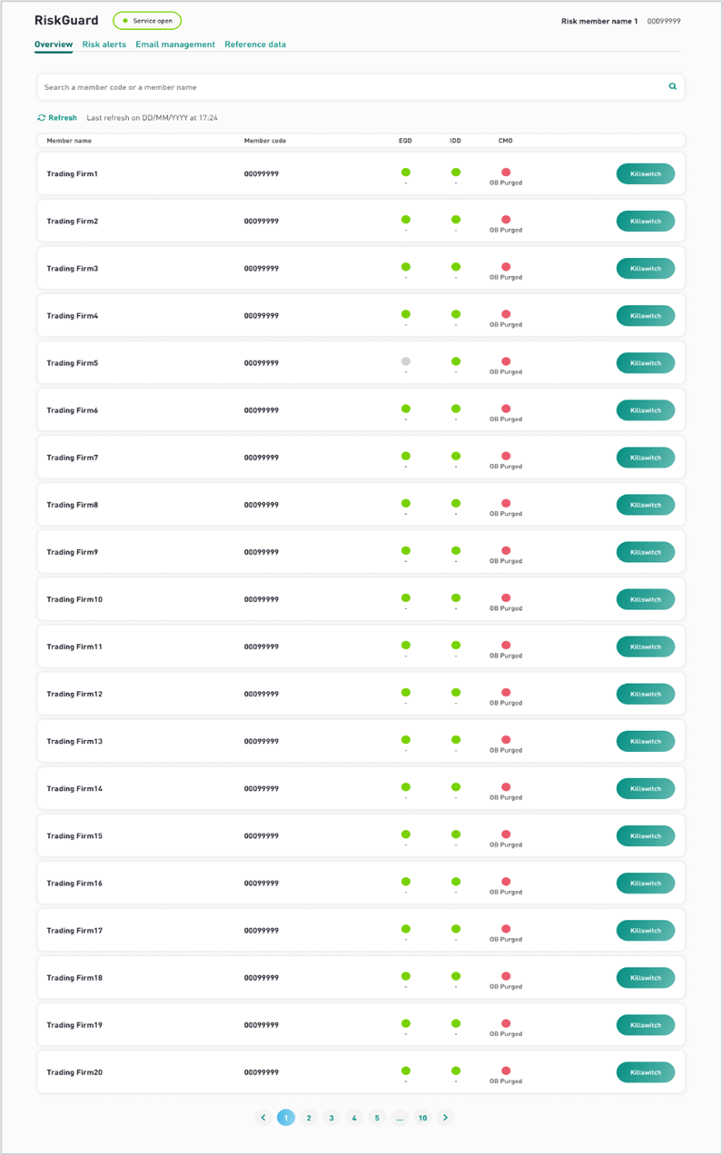Activate Killswitch for Trading Firm7
Viewport: 723px width, 1155px height.
coord(645,458)
